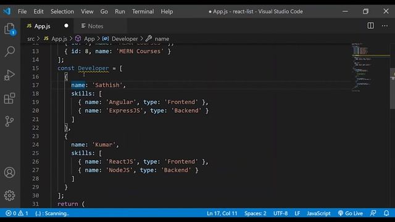Open the Extensions view
Image resolution: width=395 pixels, height=222 pixels.
(x=10, y=98)
